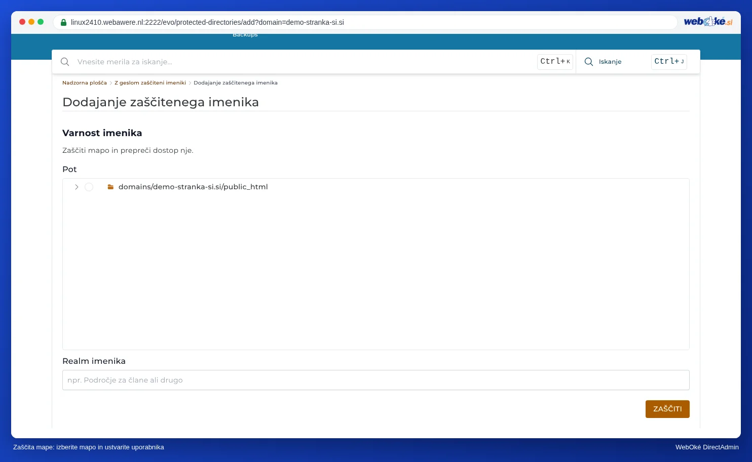This screenshot has width=752, height=462.
Task: Open the Backups menu item
Action: point(245,35)
